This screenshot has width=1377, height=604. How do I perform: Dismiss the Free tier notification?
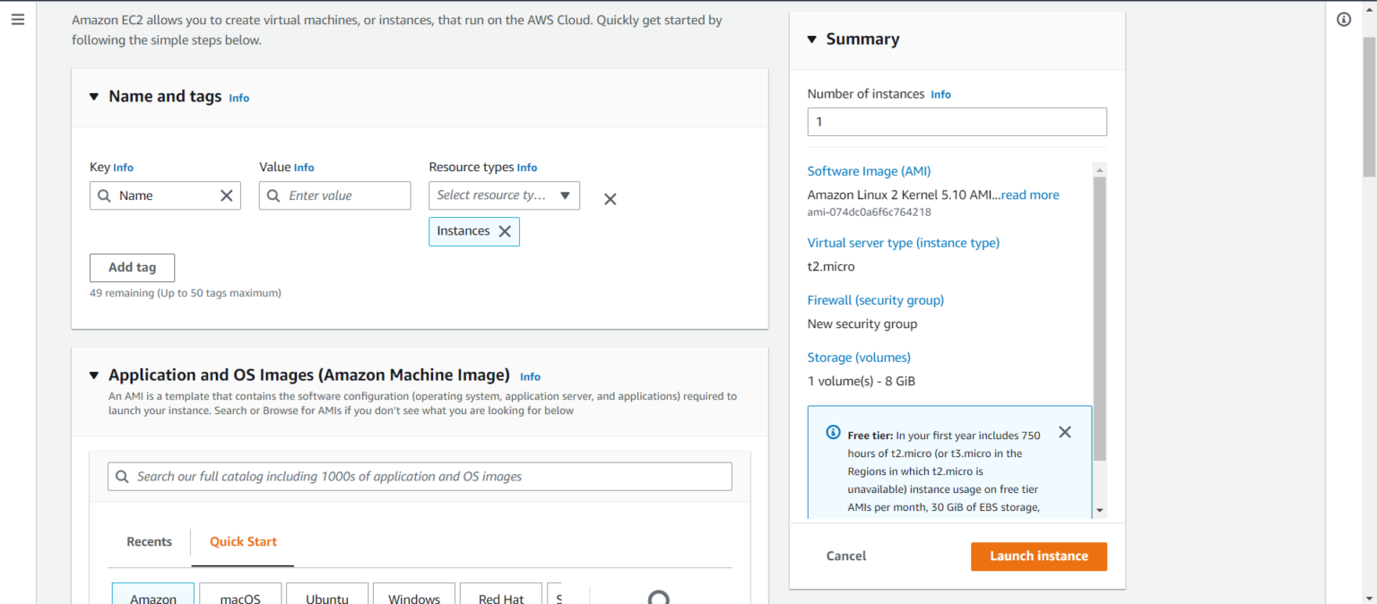click(1064, 432)
